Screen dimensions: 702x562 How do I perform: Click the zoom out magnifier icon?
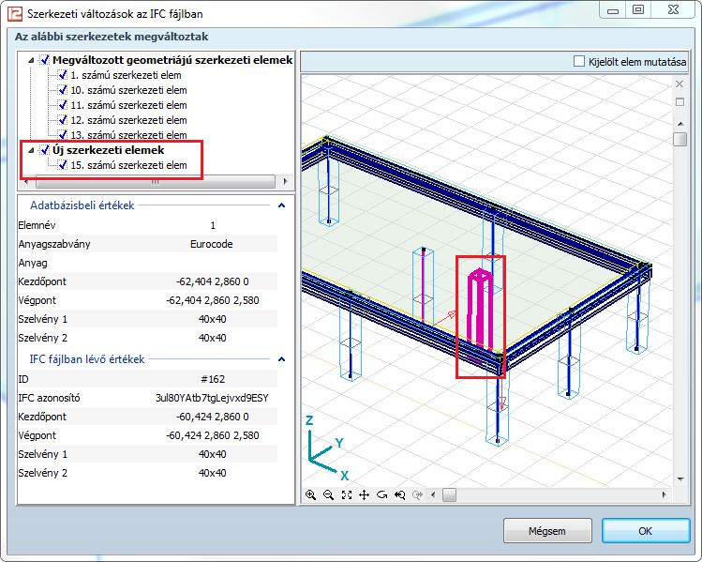(329, 494)
